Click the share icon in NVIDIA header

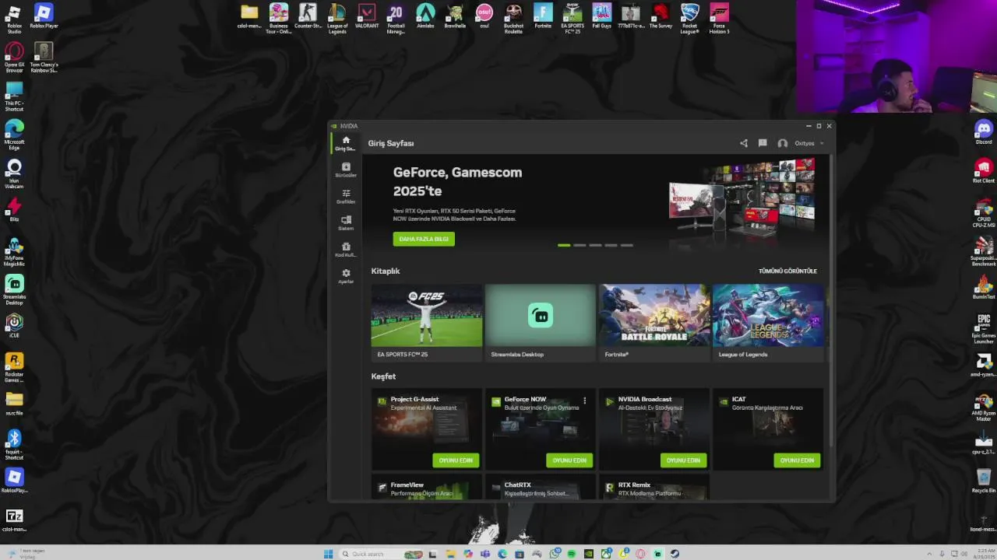click(743, 143)
